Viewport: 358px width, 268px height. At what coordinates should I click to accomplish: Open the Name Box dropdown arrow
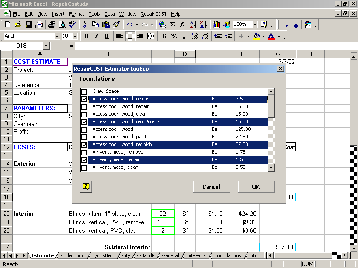[46, 46]
